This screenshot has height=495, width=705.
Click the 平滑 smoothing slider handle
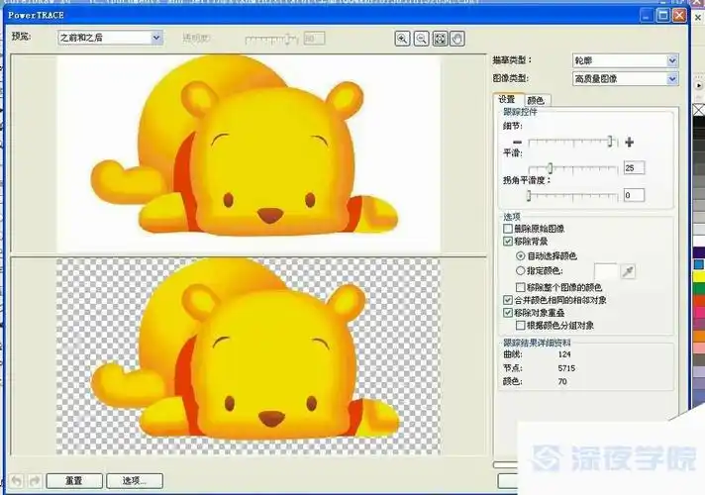(550, 168)
